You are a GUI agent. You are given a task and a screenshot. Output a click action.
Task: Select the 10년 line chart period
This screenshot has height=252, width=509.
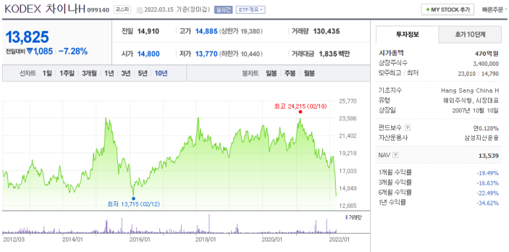pos(161,73)
